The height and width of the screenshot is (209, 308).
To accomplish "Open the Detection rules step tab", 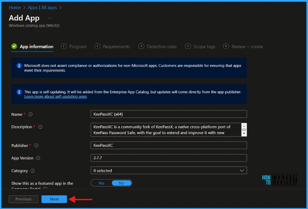I will pyautogui.click(x=158, y=46).
